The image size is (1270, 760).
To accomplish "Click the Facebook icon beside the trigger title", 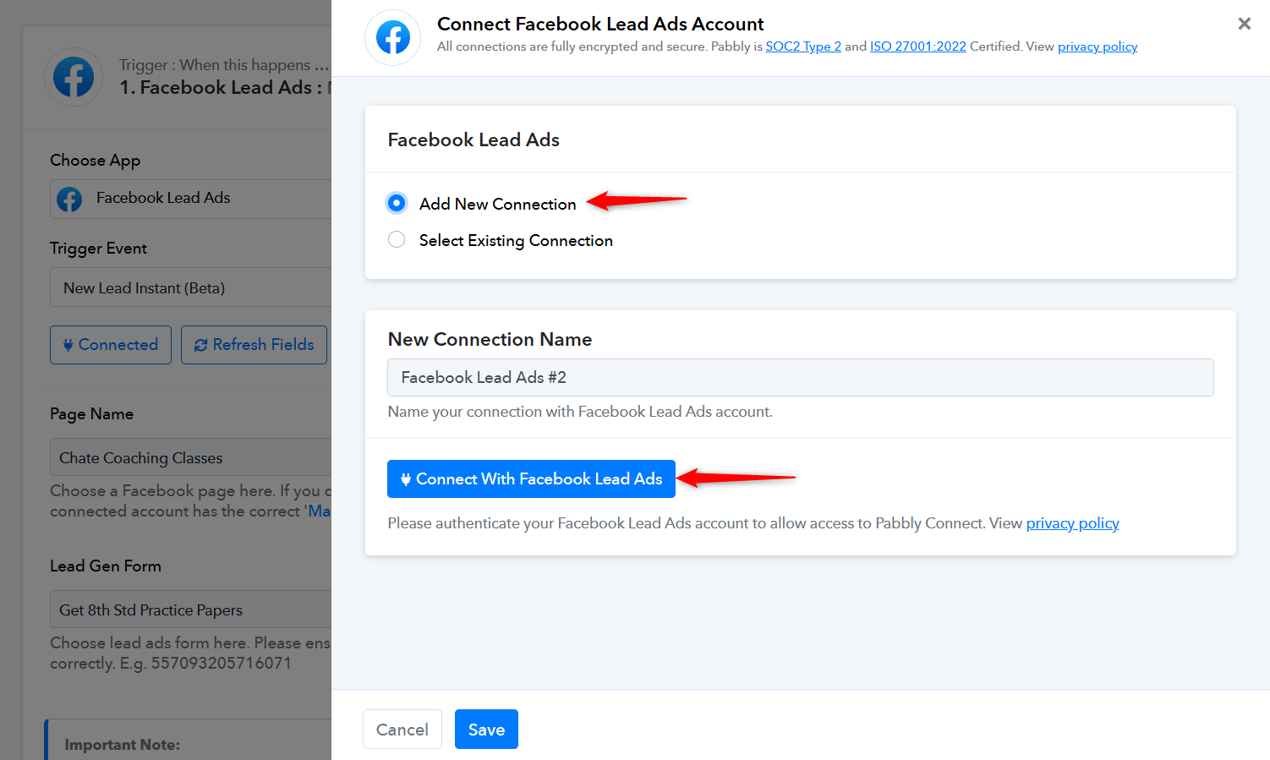I will [74, 77].
